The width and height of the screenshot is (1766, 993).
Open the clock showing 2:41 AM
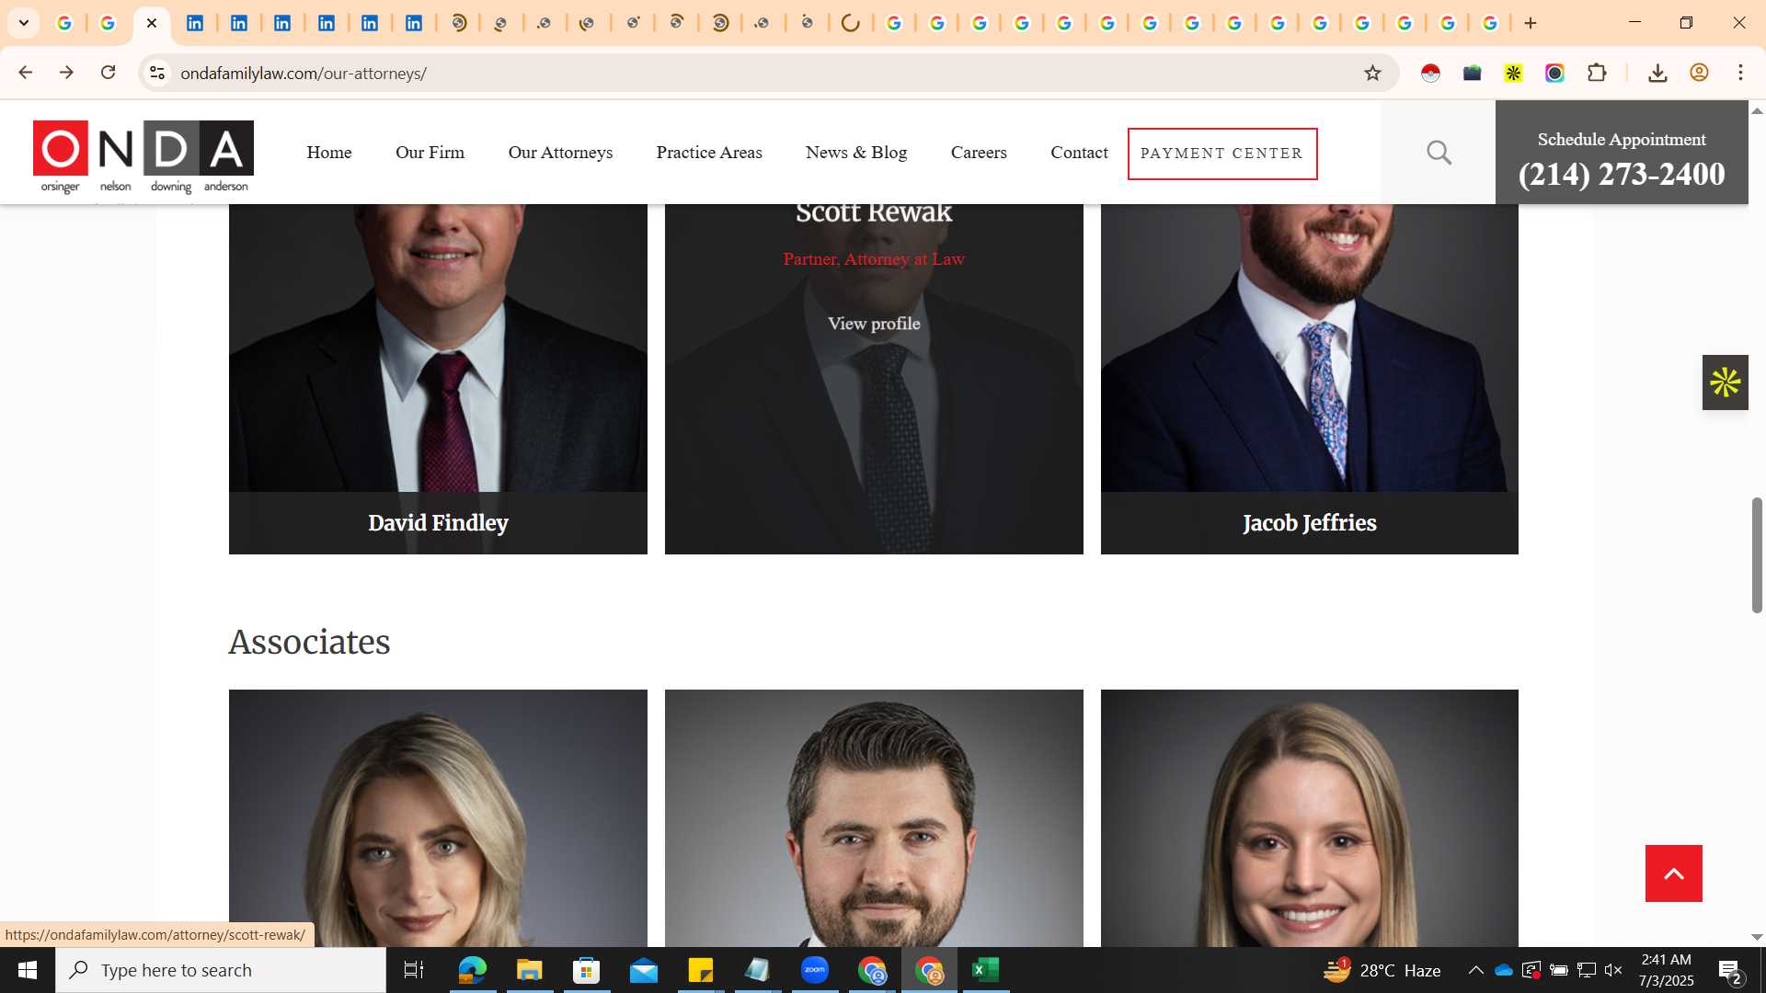(x=1666, y=970)
